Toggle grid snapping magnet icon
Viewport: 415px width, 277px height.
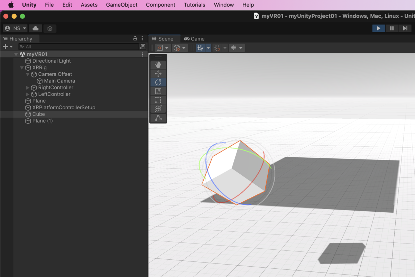217,48
